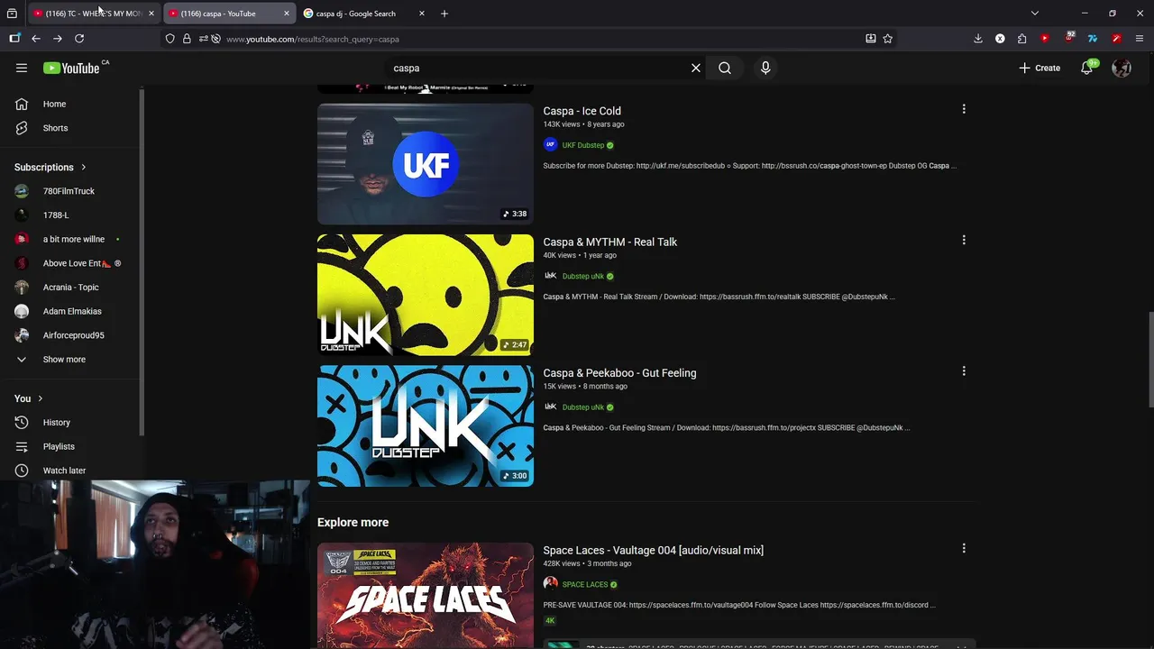
Task: Visit the SPACE LACES channel name
Action: (x=585, y=584)
